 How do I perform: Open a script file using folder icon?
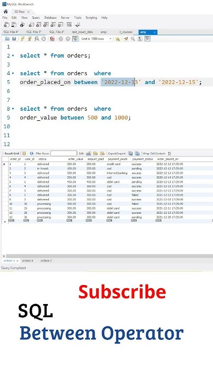click(x=7, y=39)
